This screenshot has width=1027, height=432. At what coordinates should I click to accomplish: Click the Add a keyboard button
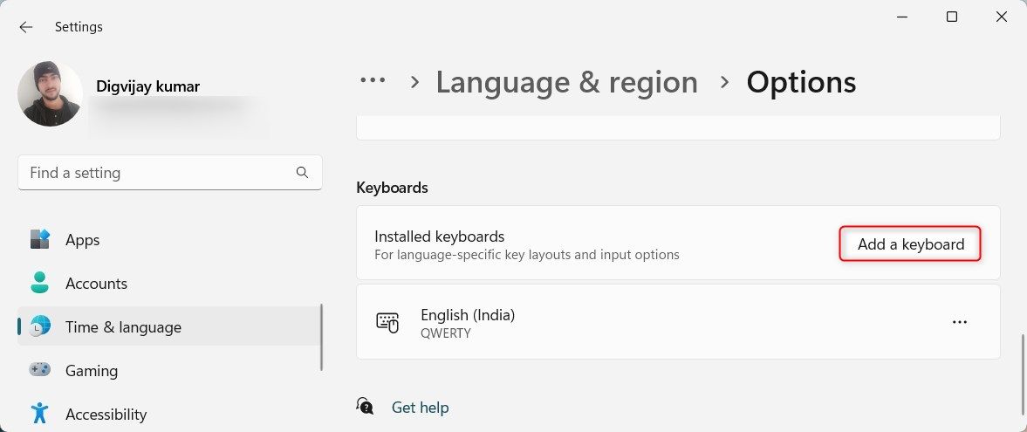tap(910, 244)
